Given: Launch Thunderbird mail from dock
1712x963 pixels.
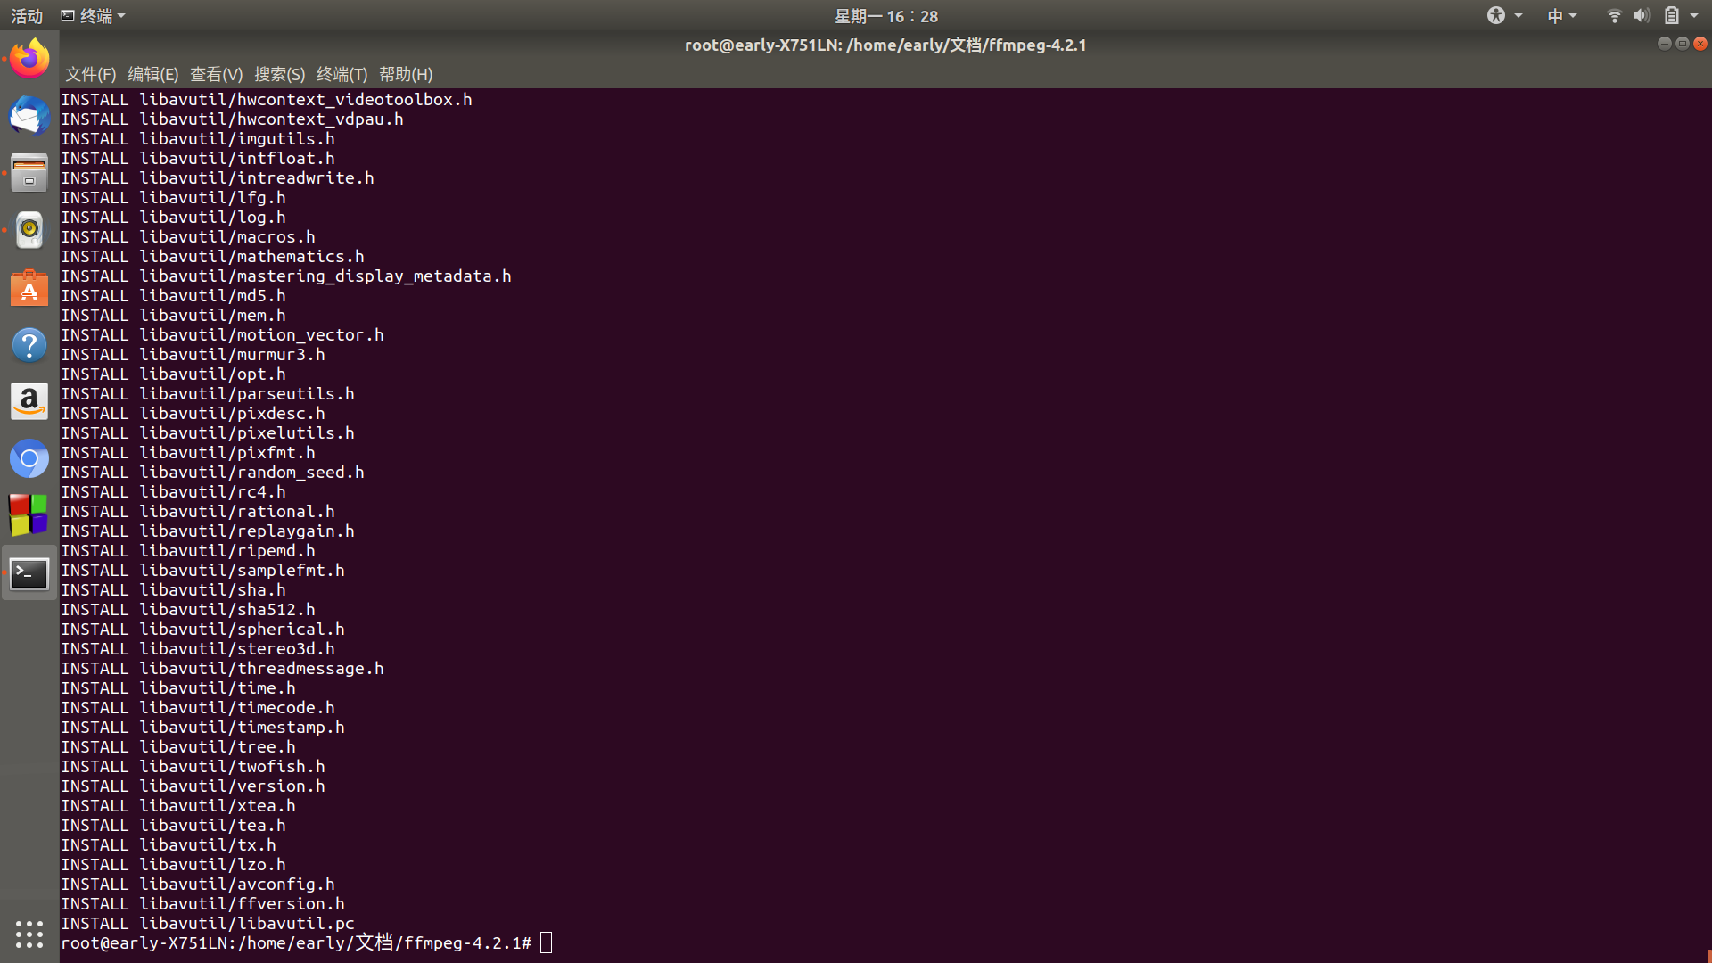Looking at the screenshot, I should click(x=29, y=116).
